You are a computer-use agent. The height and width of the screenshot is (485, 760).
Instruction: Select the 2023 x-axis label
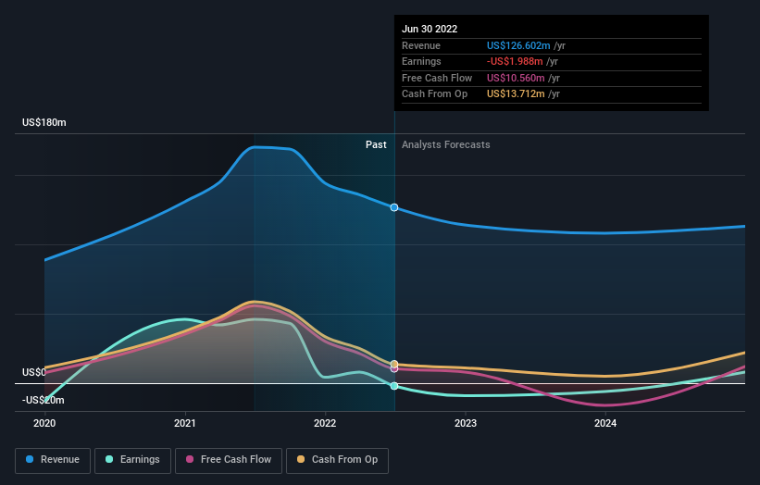[x=466, y=423]
